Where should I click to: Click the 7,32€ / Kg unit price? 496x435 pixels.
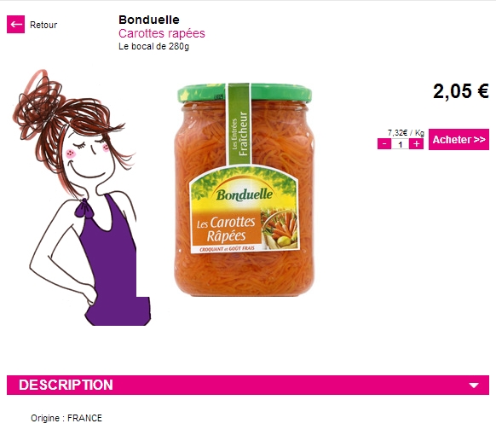coord(406,133)
